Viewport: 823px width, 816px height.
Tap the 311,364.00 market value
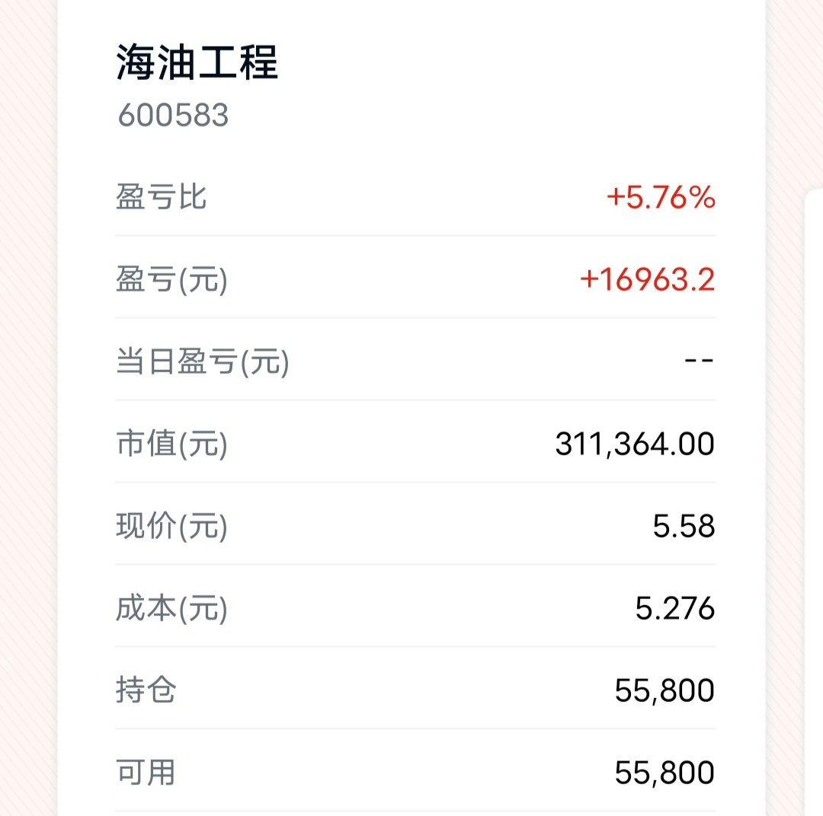pos(635,445)
